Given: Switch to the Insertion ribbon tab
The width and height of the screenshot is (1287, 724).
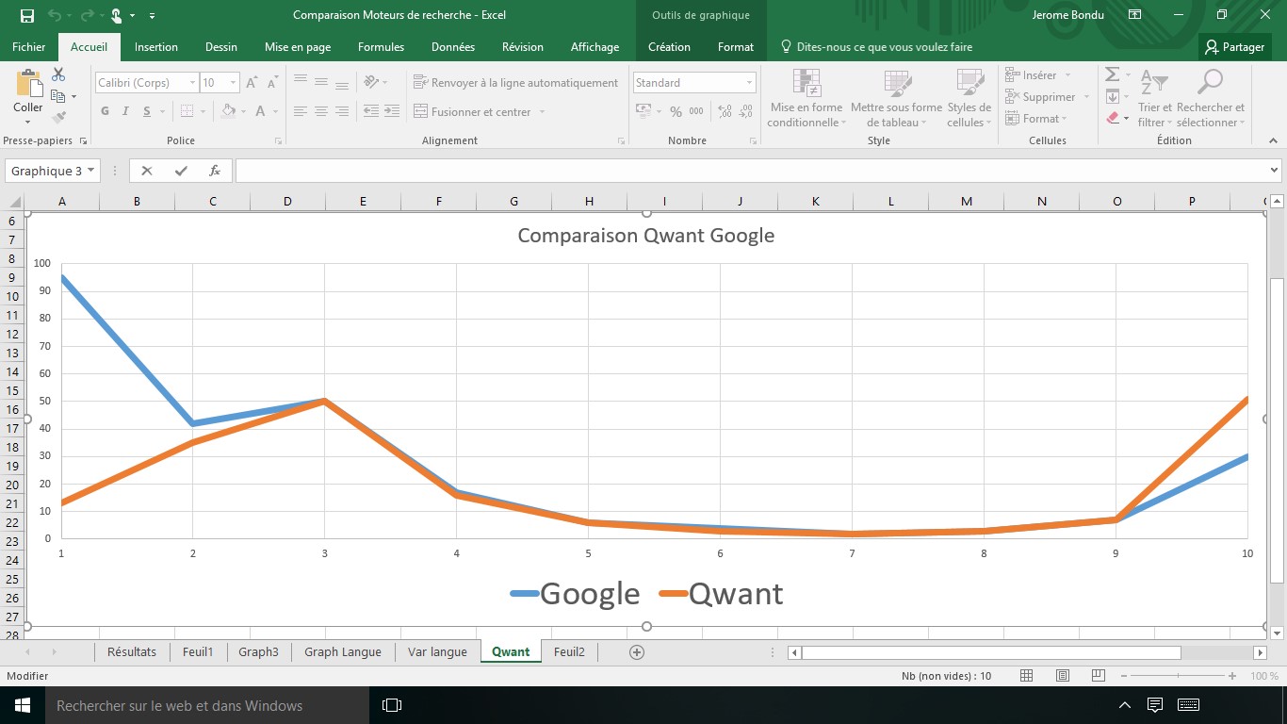Looking at the screenshot, I should (156, 47).
